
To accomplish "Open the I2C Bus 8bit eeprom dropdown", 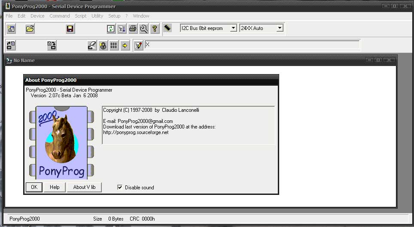I will (x=233, y=28).
